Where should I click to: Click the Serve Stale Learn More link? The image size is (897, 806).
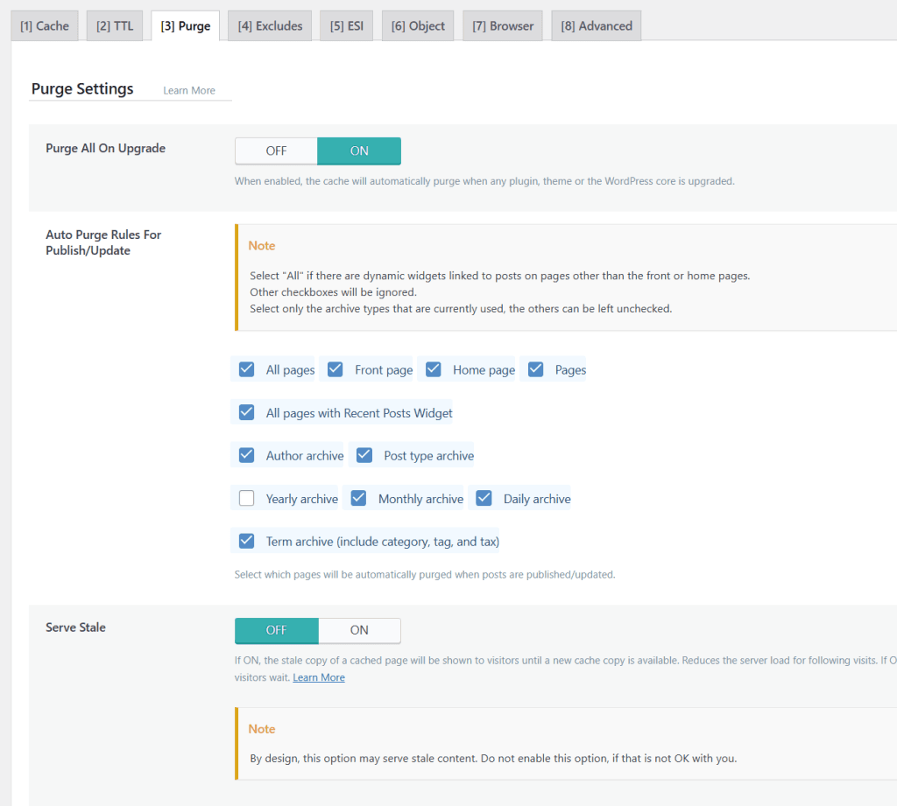point(318,676)
